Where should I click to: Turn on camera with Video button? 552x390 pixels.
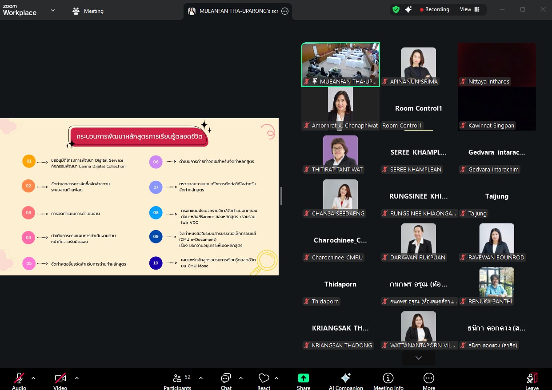[x=60, y=381]
